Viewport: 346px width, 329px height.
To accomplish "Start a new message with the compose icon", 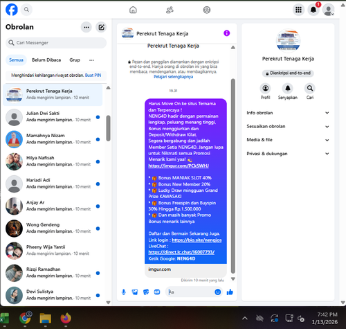I will point(101,27).
